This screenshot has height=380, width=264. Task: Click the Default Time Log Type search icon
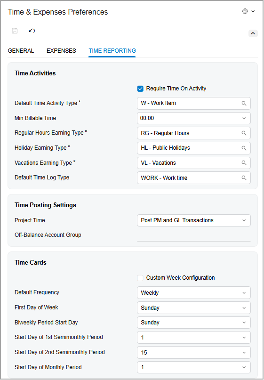click(244, 178)
